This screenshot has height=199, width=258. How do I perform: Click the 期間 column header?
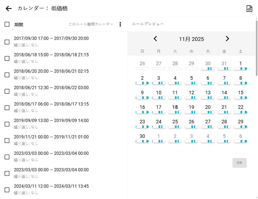coord(19,25)
